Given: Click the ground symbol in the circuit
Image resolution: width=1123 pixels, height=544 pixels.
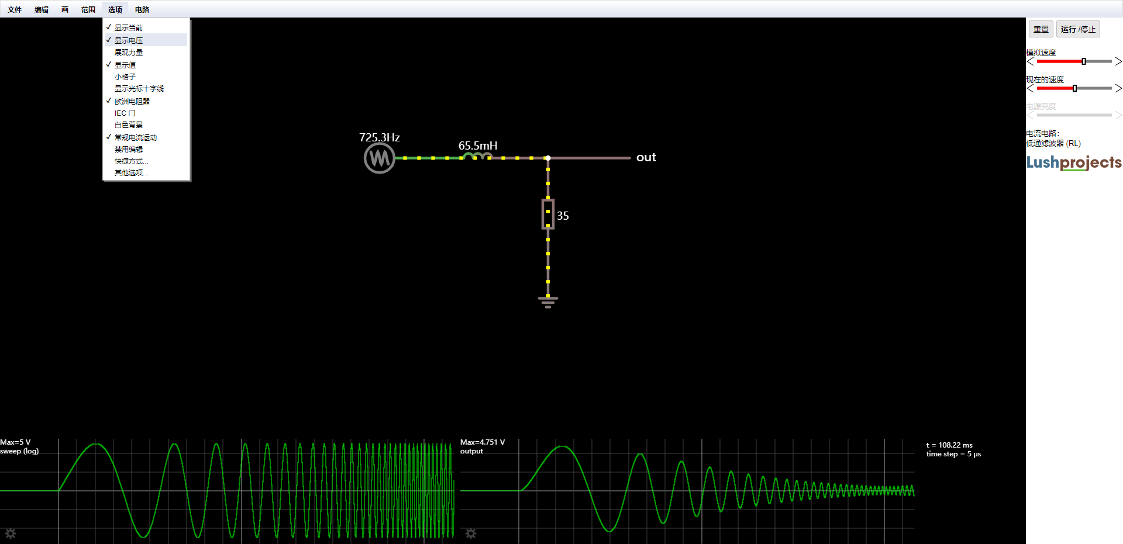Looking at the screenshot, I should 547,302.
